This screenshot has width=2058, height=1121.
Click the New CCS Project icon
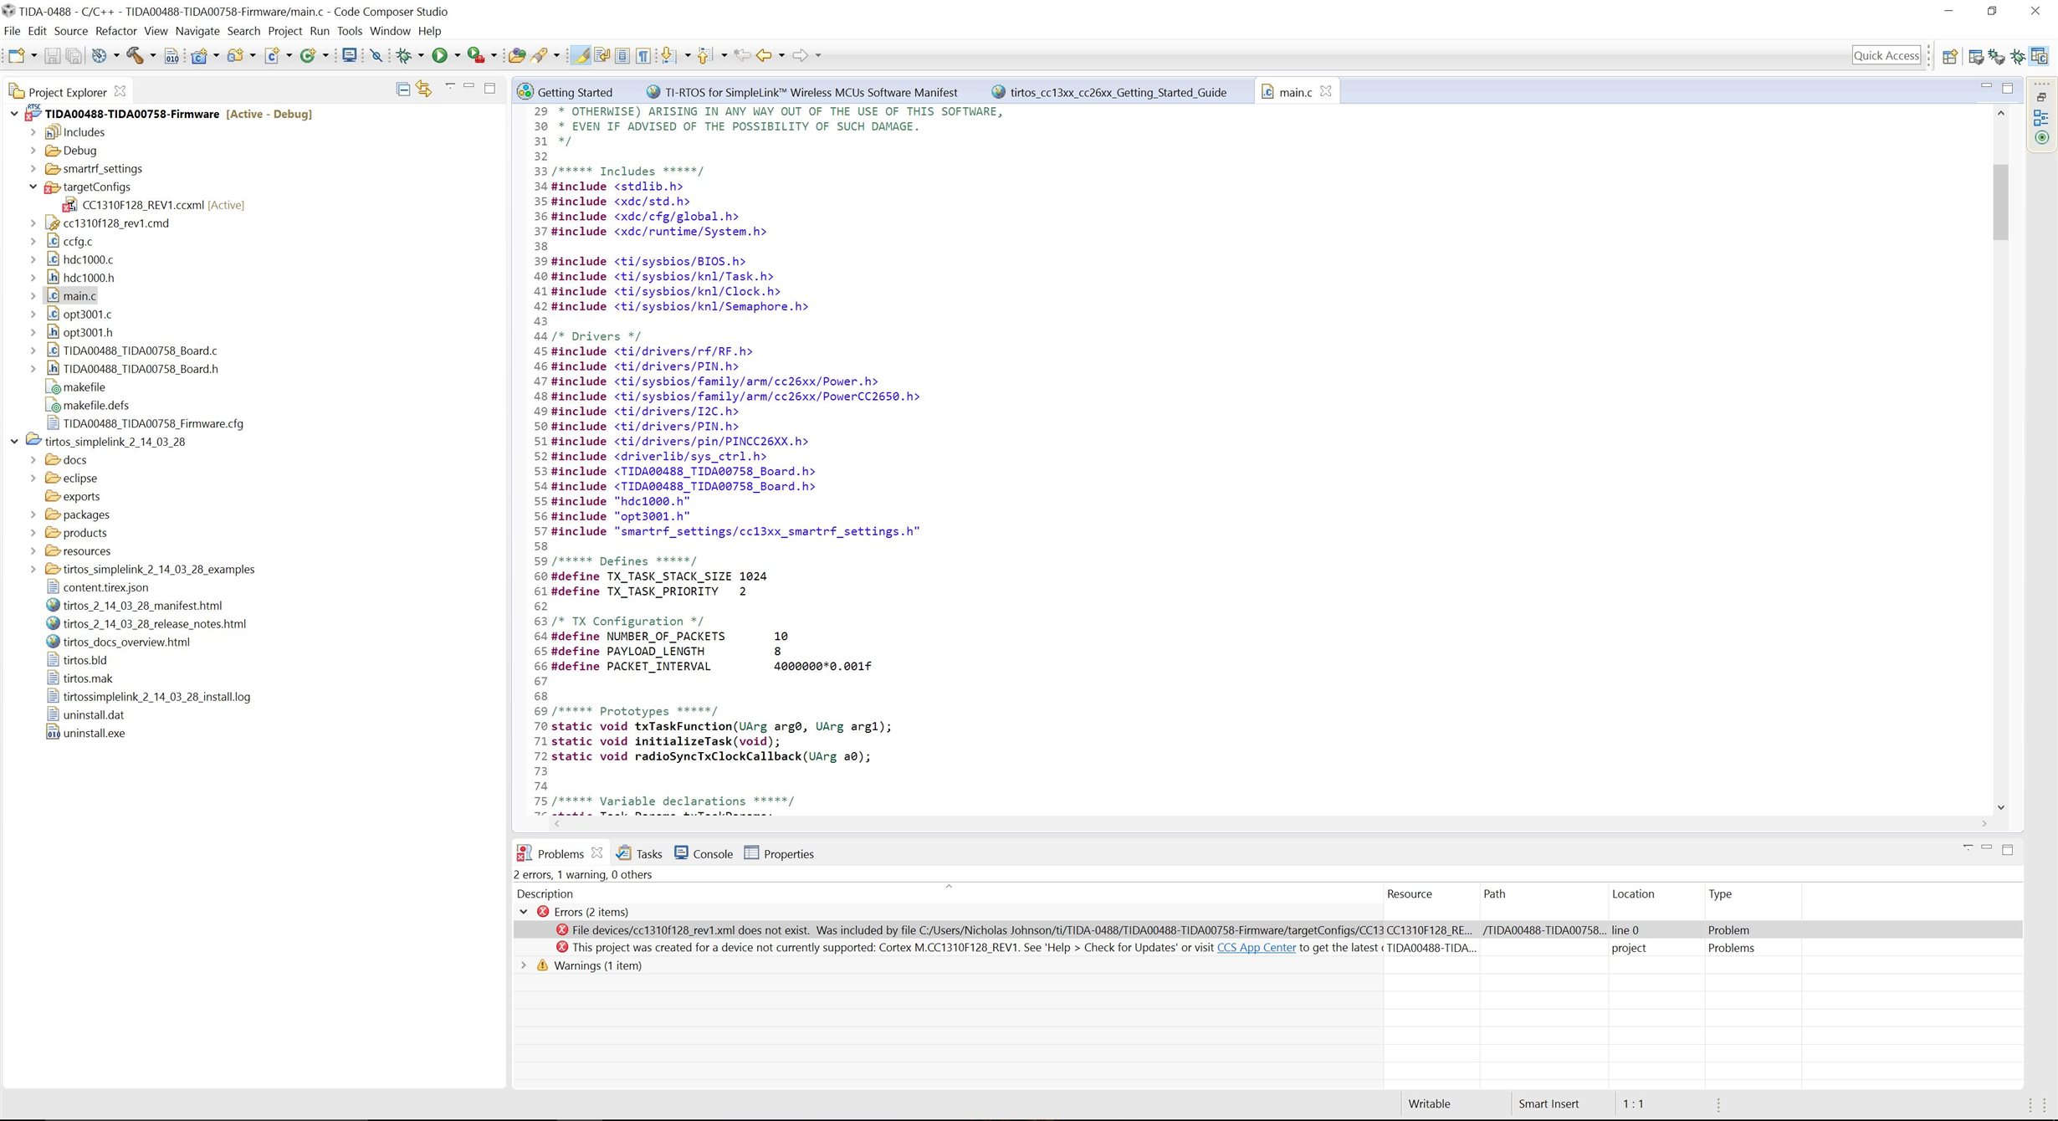click(x=199, y=55)
